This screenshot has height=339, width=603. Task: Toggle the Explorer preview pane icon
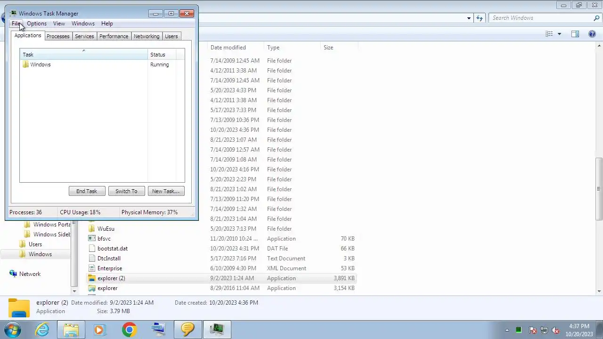coord(575,34)
